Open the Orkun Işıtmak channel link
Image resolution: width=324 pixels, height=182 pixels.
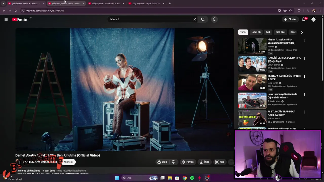click(x=274, y=65)
